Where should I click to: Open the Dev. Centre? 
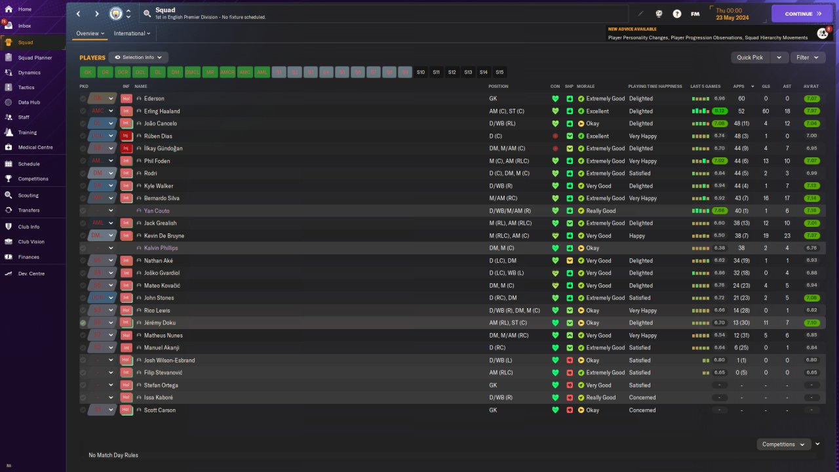[x=33, y=273]
